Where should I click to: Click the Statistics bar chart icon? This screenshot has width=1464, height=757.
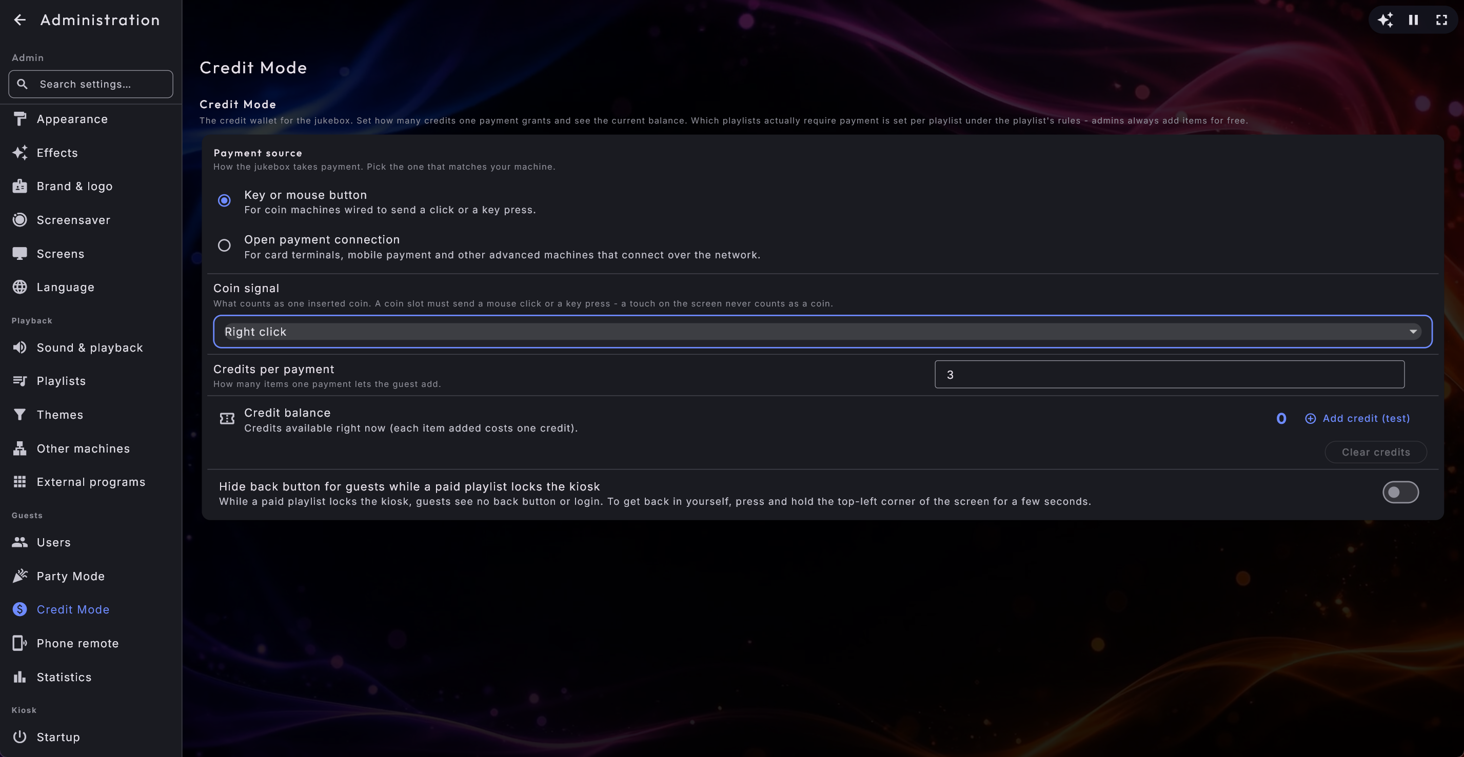[x=20, y=677]
